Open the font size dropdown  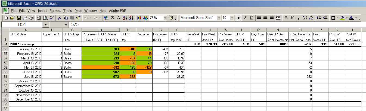click(232, 18)
